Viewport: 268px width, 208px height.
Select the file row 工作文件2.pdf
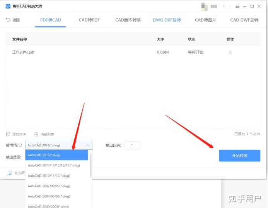(133, 52)
